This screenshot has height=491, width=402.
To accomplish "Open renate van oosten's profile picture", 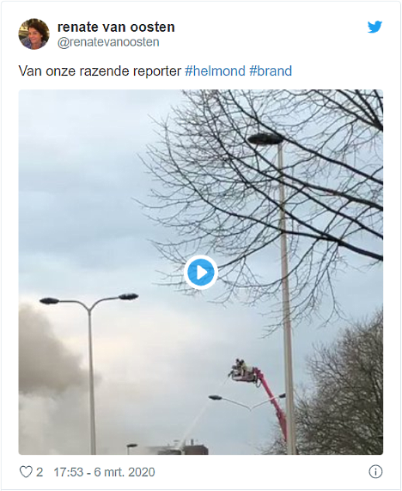I will tap(33, 34).
